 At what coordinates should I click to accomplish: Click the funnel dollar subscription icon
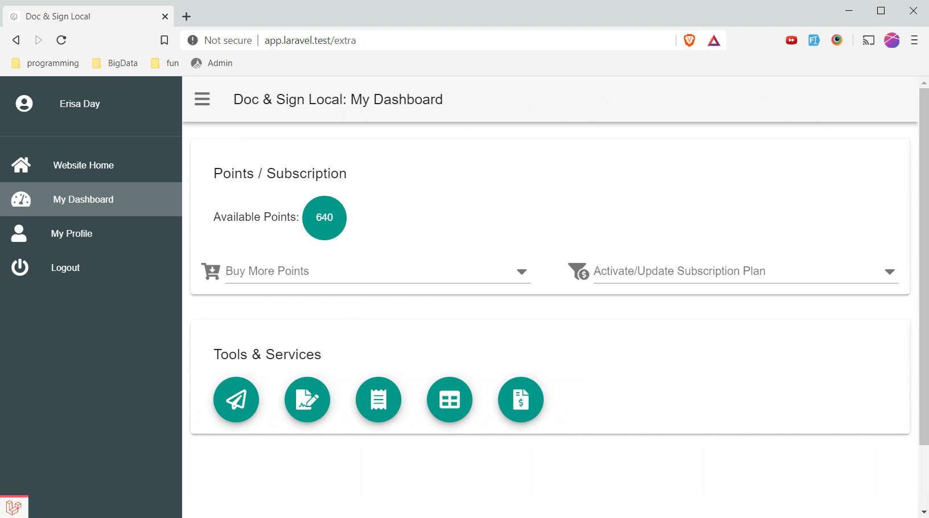pyautogui.click(x=578, y=271)
